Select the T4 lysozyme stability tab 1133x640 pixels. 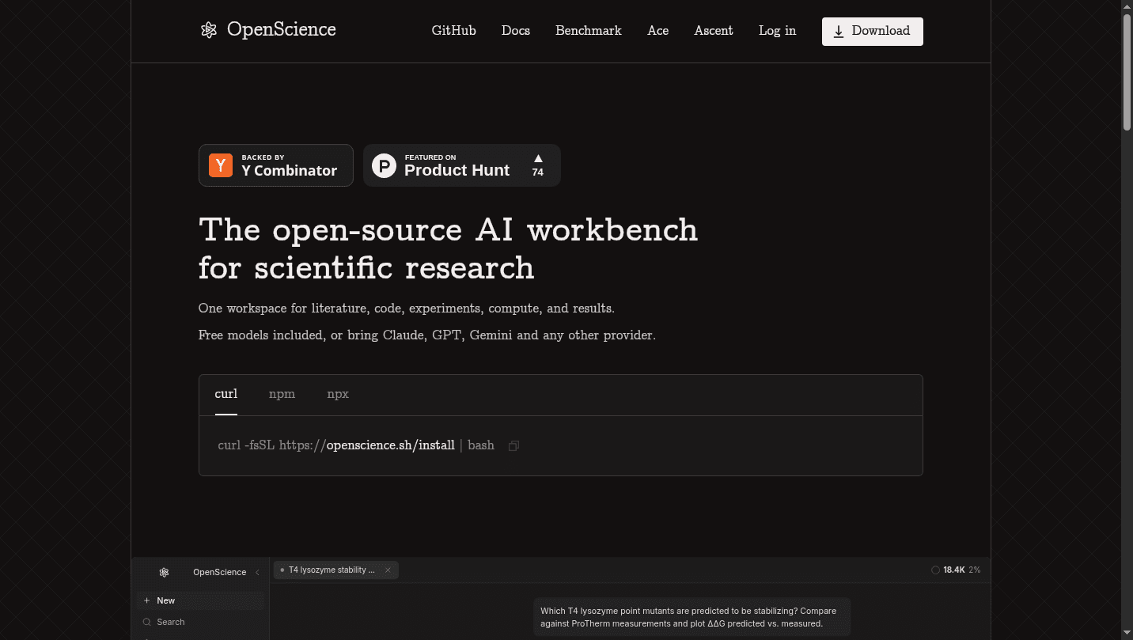(x=335, y=570)
